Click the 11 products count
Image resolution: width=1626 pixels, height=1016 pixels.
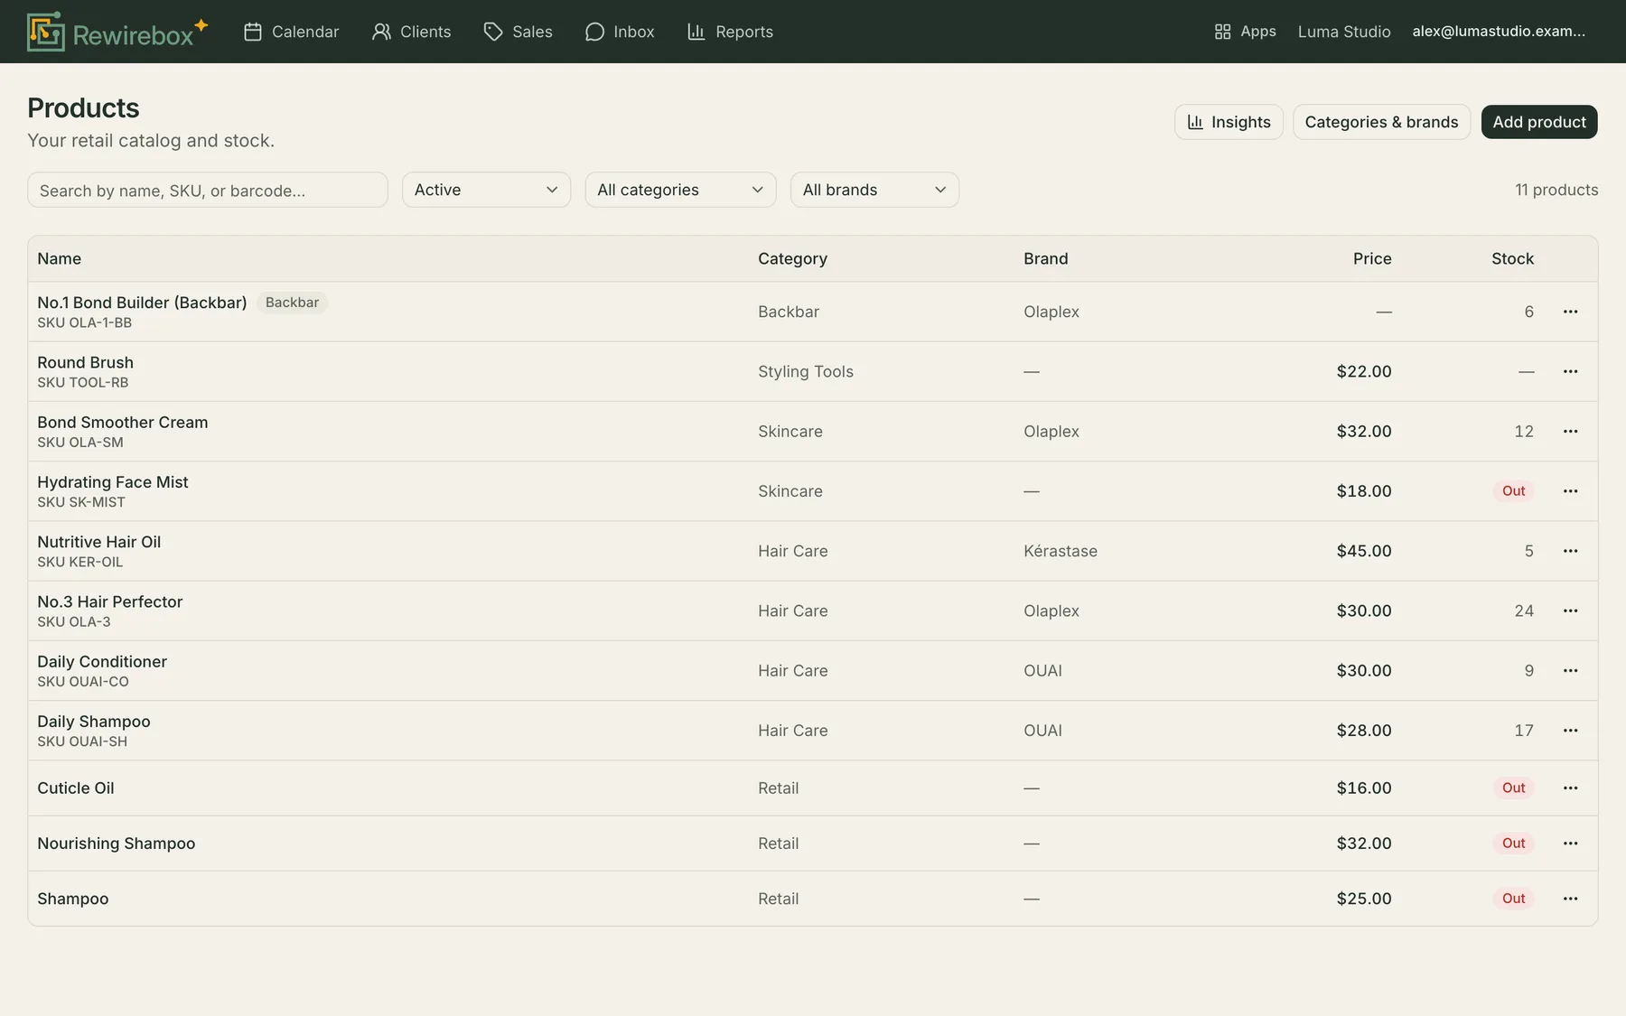pyautogui.click(x=1556, y=190)
